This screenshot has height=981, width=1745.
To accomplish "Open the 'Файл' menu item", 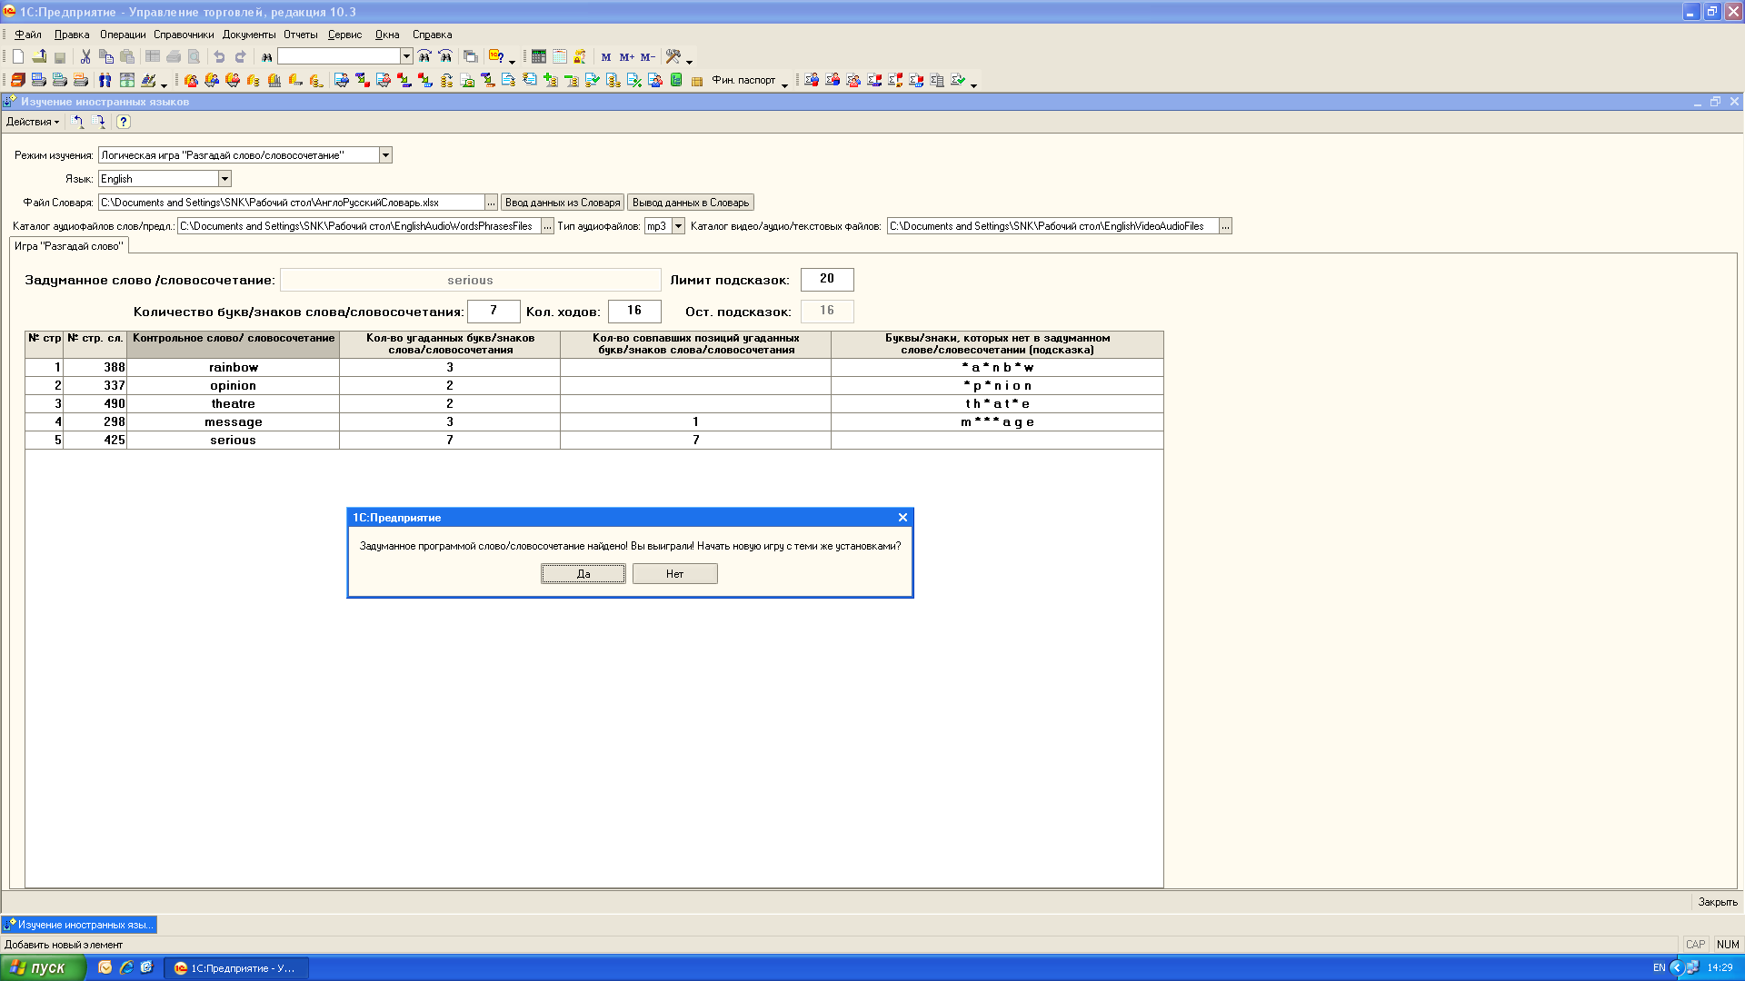I will tap(26, 34).
